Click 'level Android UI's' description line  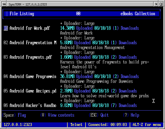[78, 67]
